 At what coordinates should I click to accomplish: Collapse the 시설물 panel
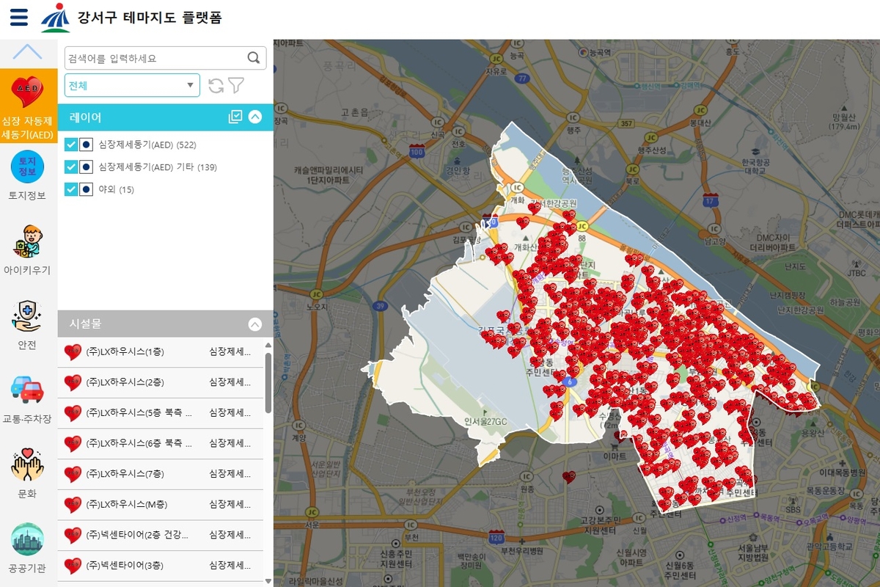click(255, 324)
